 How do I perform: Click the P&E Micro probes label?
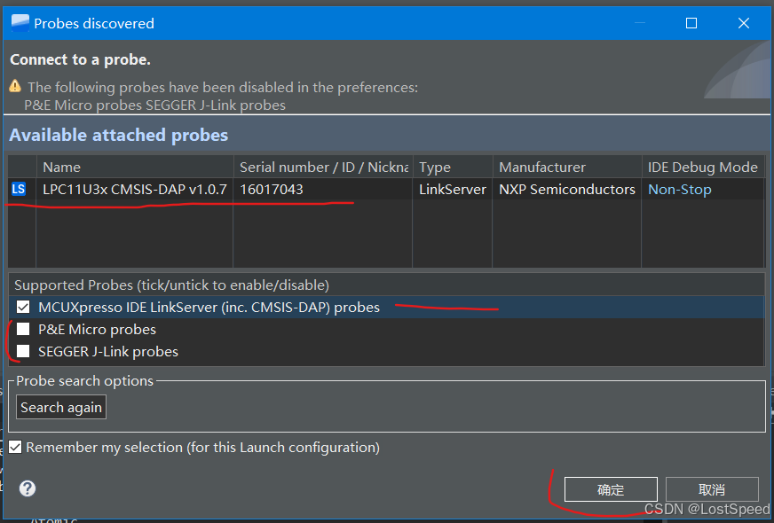tap(98, 329)
